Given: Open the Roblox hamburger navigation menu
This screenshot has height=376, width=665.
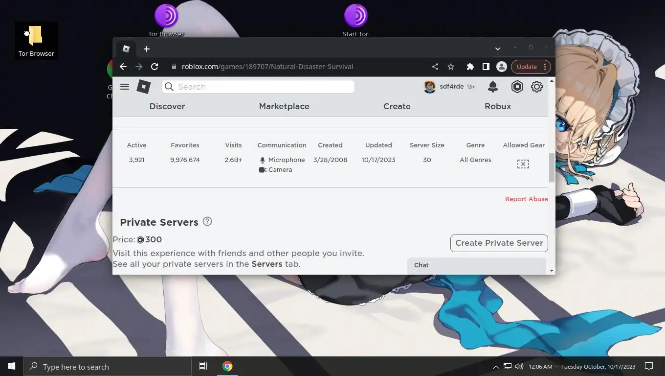Looking at the screenshot, I should click(125, 87).
